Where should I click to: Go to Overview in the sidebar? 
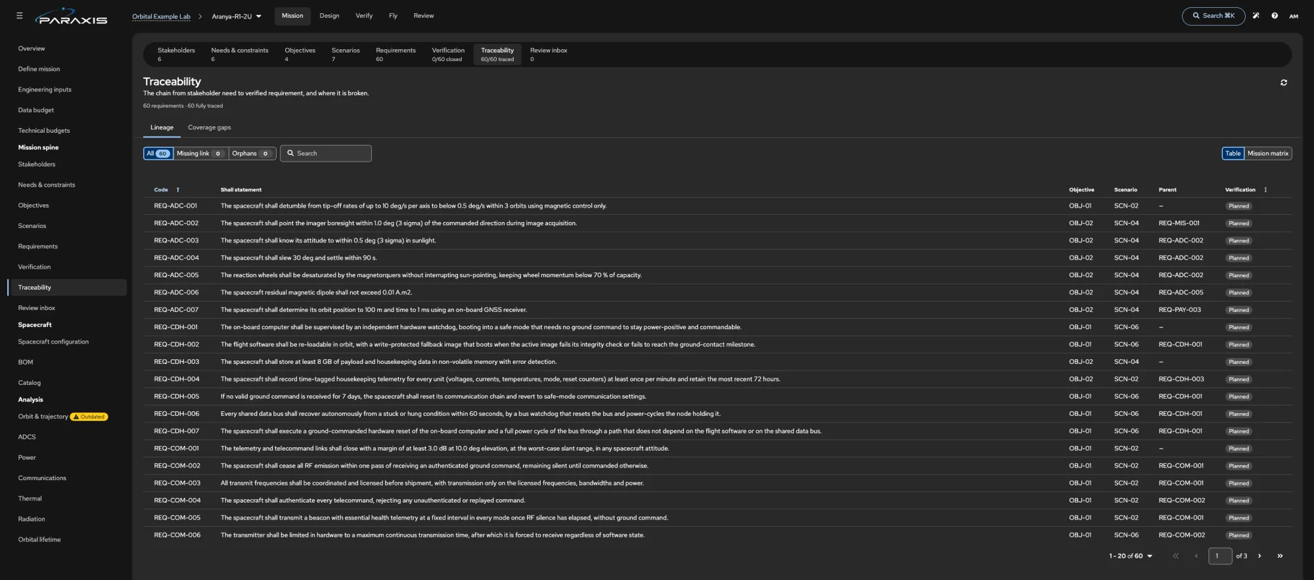click(32, 49)
